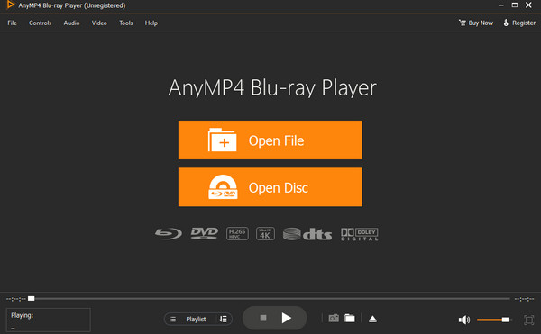This screenshot has height=334, width=541.
Task: Click the Register button
Action: pyautogui.click(x=519, y=23)
